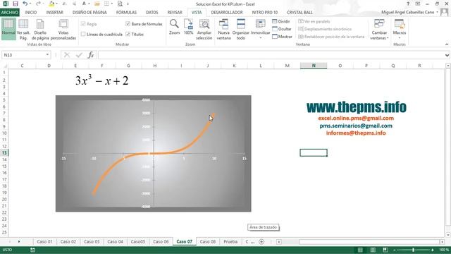Select row 13 header
Viewport: 451px width, 254px height.
click(x=4, y=152)
